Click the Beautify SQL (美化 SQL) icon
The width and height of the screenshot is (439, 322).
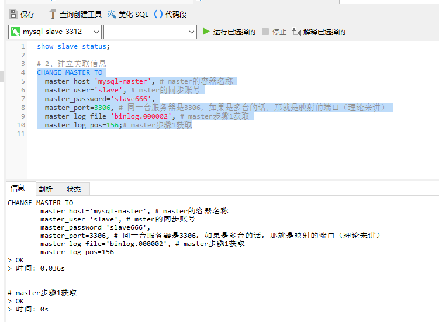112,14
